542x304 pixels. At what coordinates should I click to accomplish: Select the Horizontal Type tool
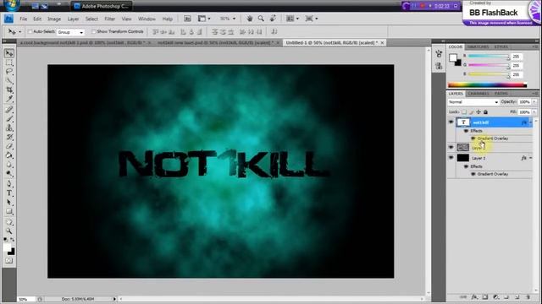pos(9,193)
